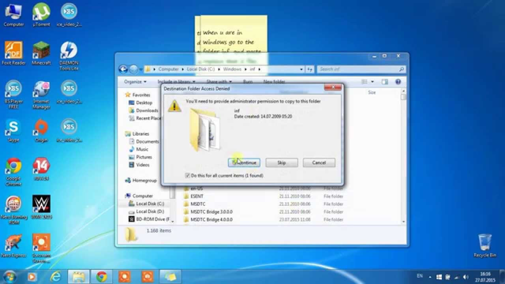This screenshot has height=284, width=505.
Task: Select Libraries in the navigation pane
Action: point(141,134)
